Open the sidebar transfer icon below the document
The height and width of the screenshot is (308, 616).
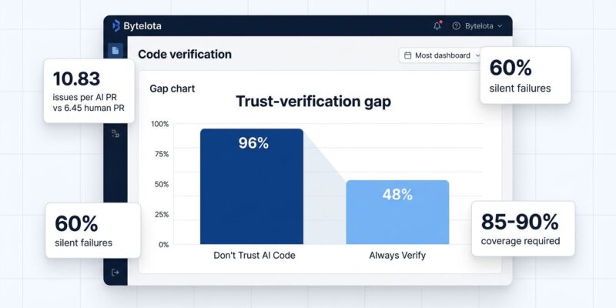tap(115, 134)
